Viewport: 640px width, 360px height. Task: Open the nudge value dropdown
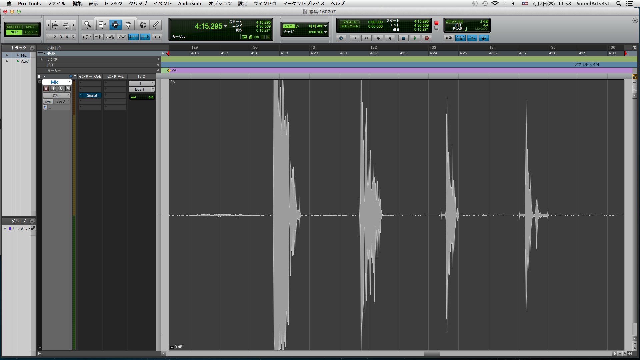[x=325, y=32]
